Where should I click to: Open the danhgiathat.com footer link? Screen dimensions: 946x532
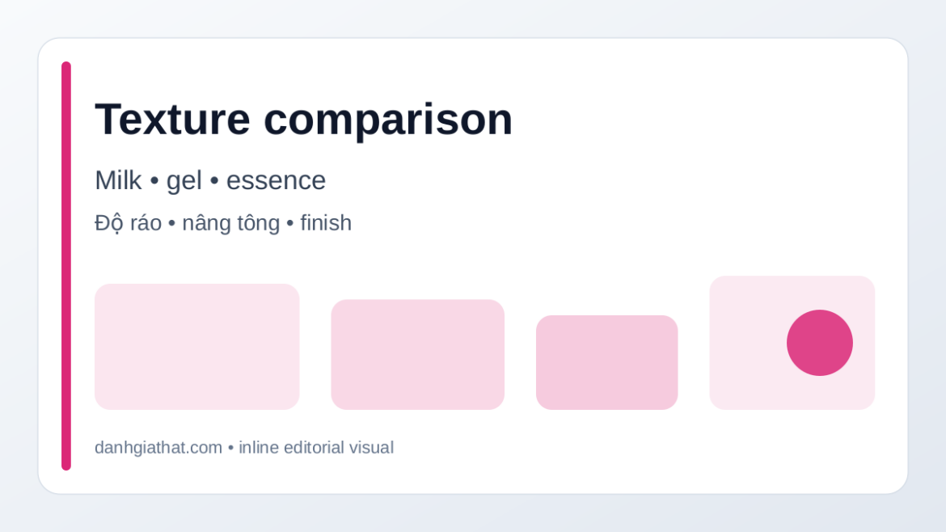tap(158, 448)
